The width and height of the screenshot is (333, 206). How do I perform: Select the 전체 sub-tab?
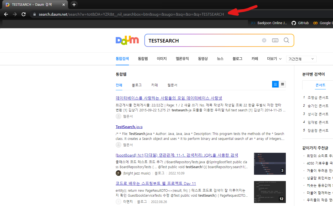point(119,85)
